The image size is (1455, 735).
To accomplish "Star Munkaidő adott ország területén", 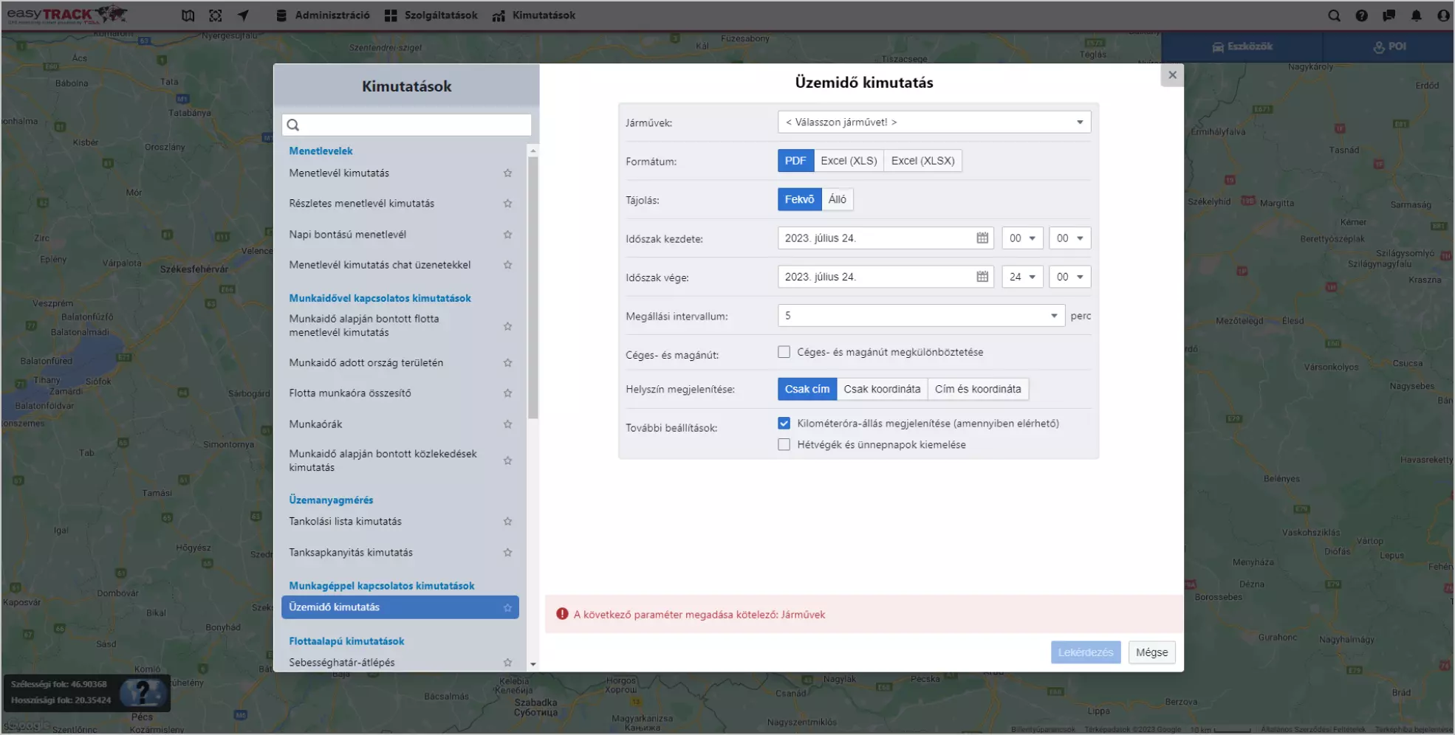I will (507, 362).
